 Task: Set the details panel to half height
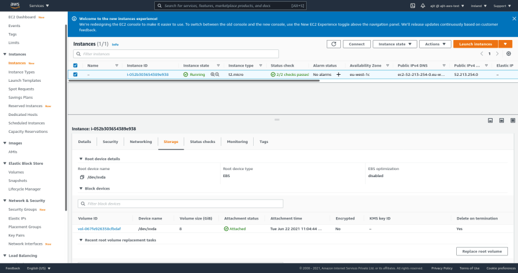pos(502,121)
